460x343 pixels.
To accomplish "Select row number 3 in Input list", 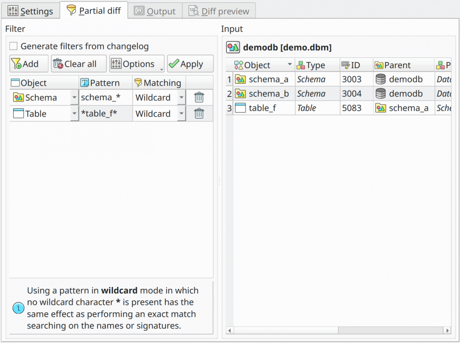I will click(x=230, y=108).
